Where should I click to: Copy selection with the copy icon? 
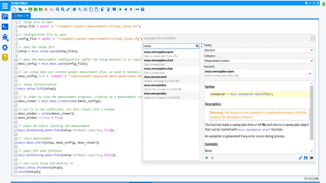91,9
